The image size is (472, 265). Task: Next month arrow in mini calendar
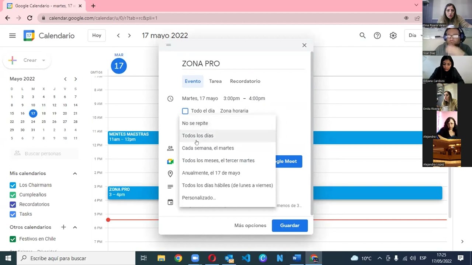[x=76, y=79]
